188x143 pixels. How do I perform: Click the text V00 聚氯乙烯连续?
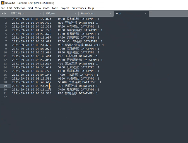(x=71, y=45)
